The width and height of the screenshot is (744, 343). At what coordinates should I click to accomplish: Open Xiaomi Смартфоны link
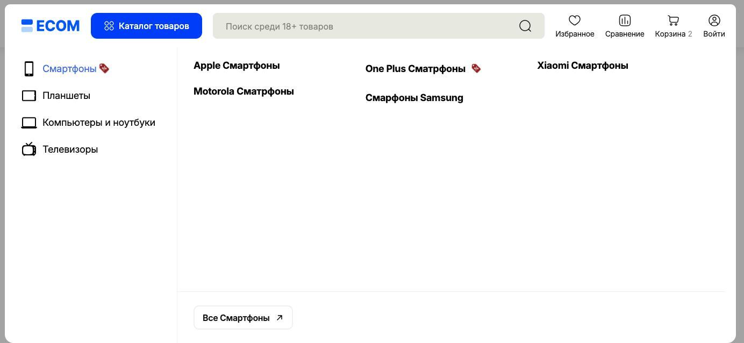click(x=583, y=66)
